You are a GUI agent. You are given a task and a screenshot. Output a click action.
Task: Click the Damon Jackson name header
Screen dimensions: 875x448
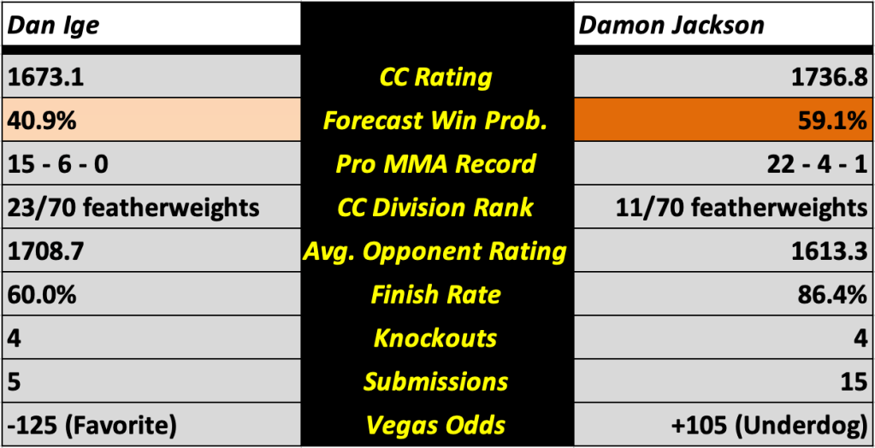pyautogui.click(x=671, y=25)
